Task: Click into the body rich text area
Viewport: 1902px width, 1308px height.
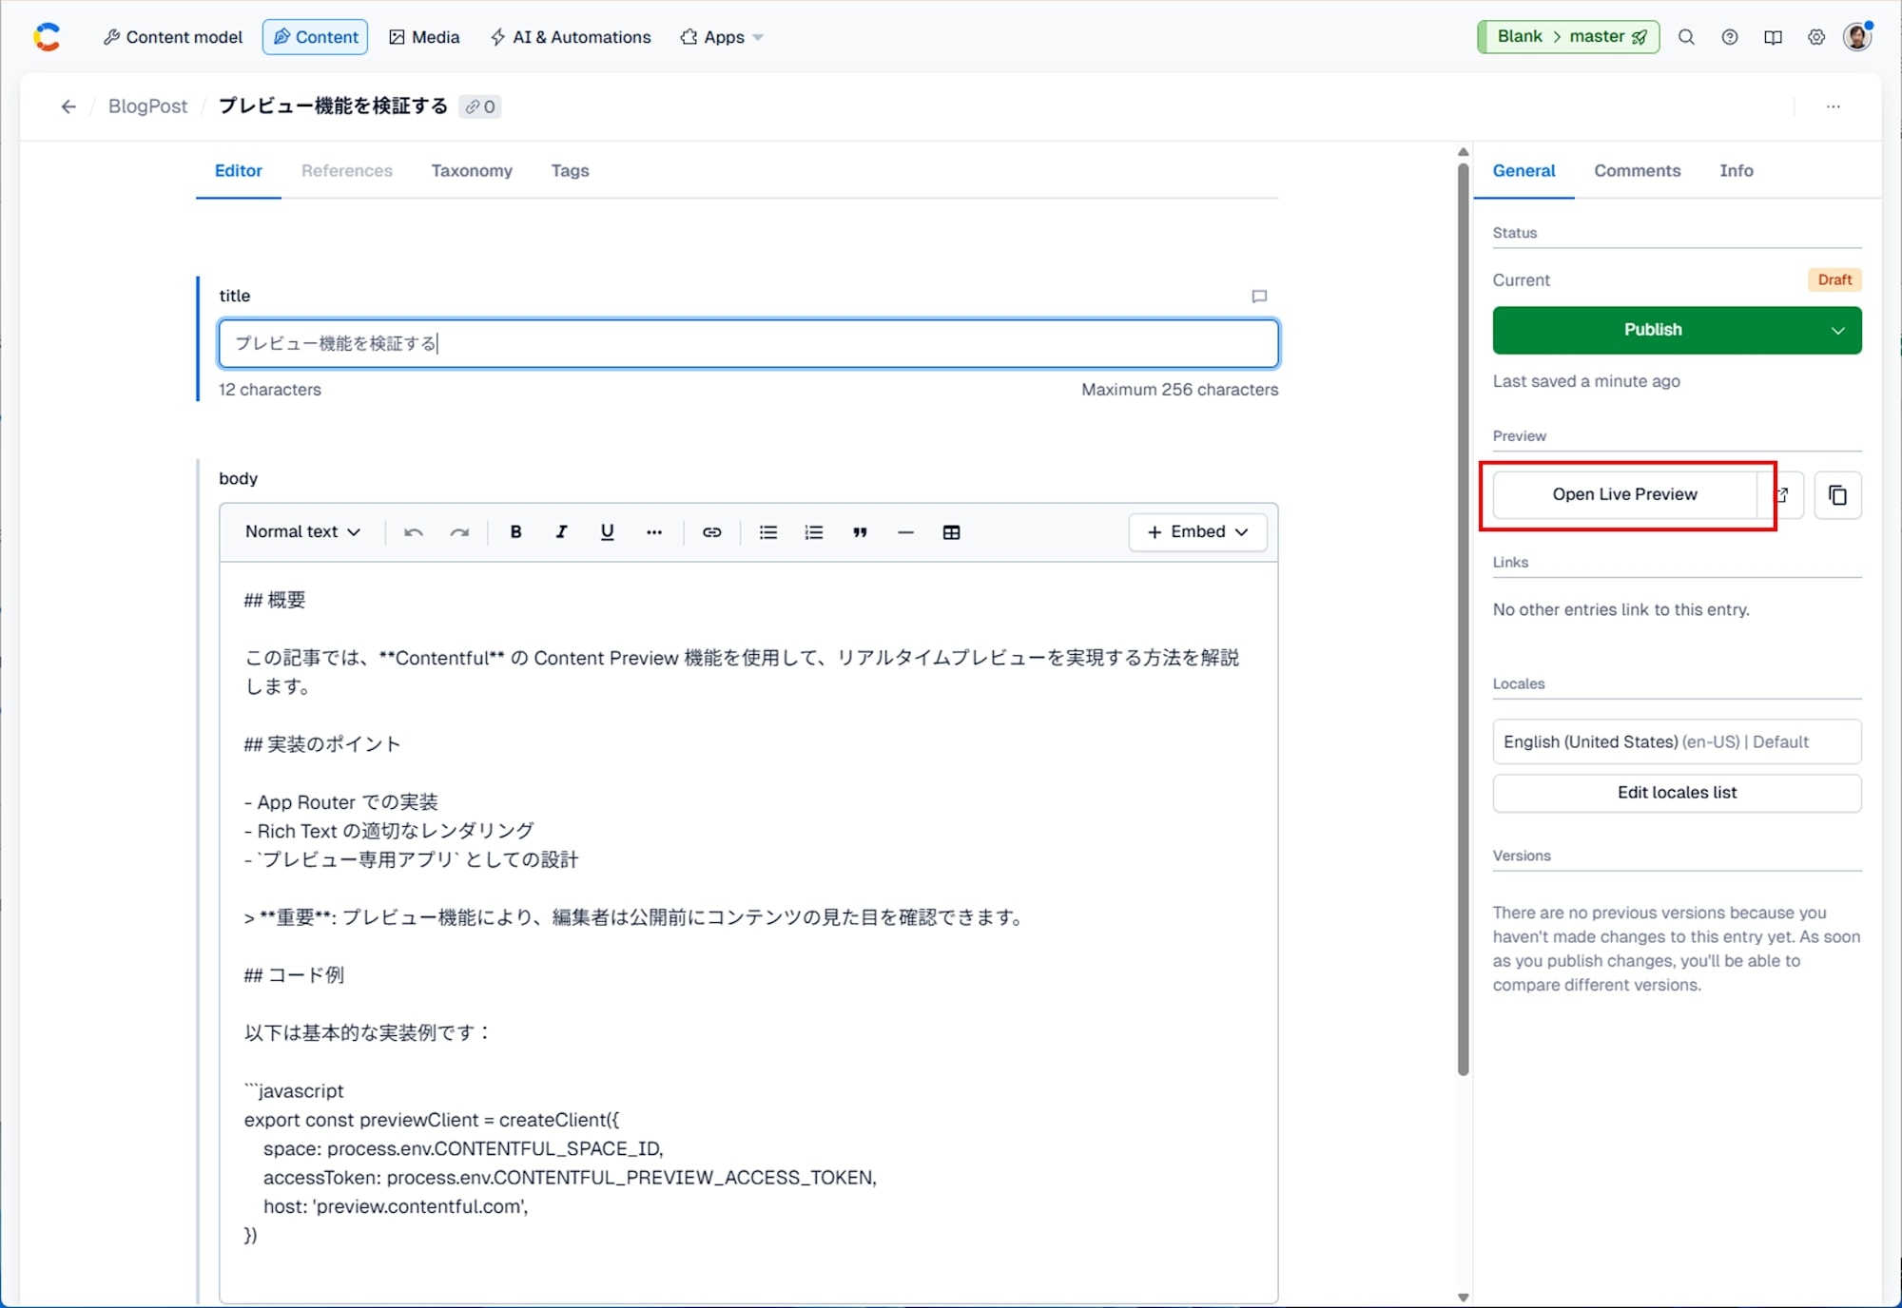Action: [748, 932]
